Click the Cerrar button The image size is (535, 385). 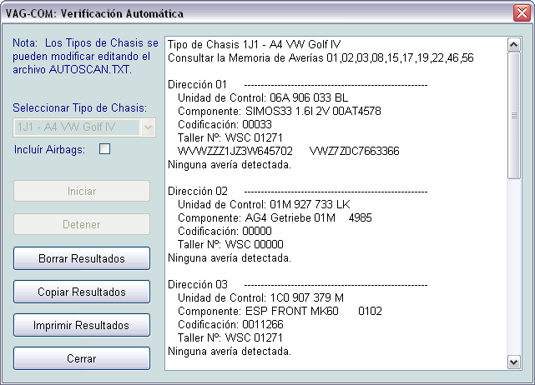82,358
